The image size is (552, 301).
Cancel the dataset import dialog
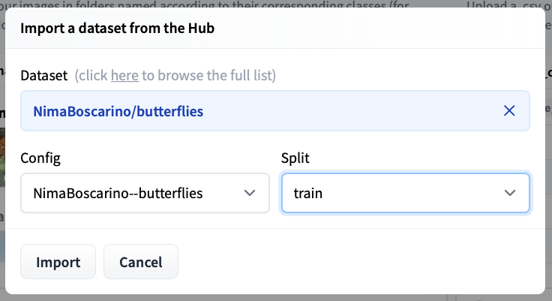pos(141,262)
